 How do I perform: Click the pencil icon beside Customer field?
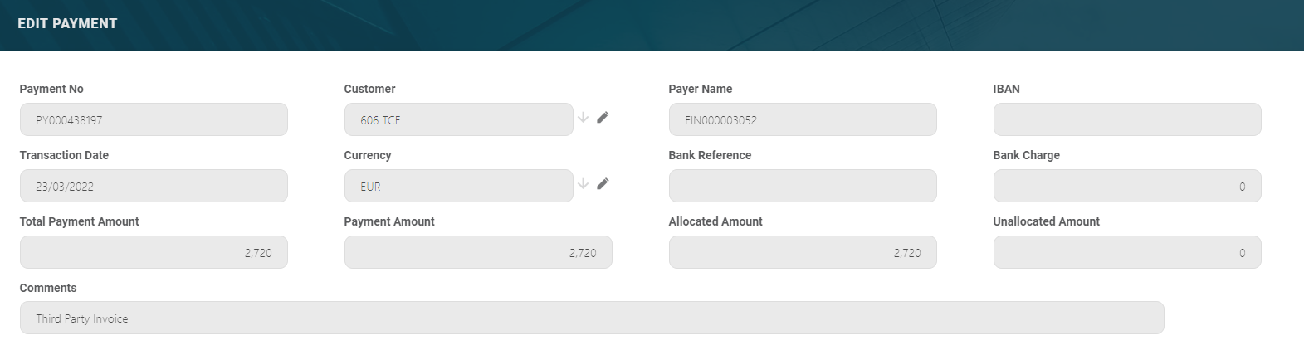(603, 118)
